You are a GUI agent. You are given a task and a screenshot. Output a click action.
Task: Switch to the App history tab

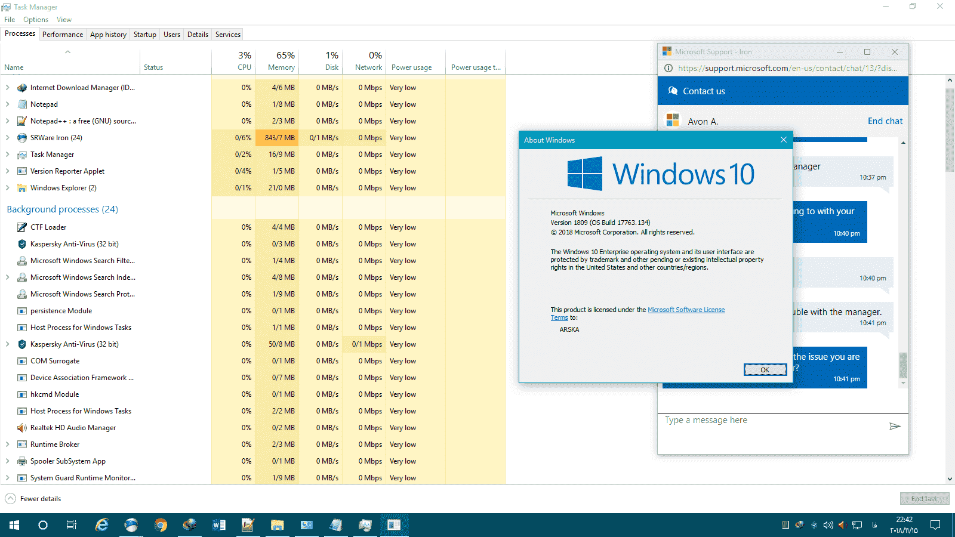coord(108,35)
